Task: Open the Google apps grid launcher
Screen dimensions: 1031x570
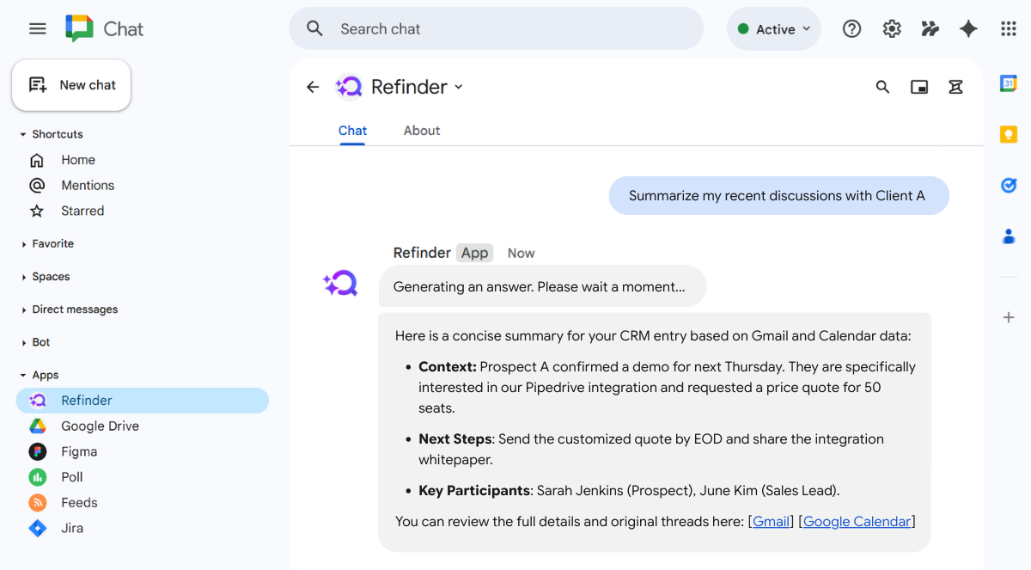Action: [1008, 28]
